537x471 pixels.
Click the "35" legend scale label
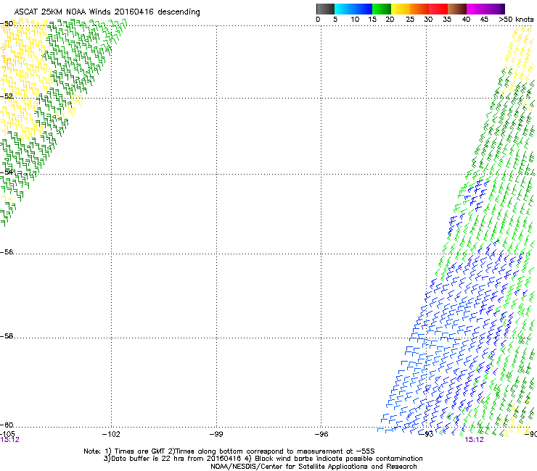pos(447,19)
